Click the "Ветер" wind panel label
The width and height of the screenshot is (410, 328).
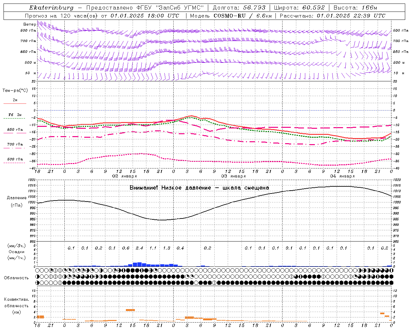coord(29,24)
